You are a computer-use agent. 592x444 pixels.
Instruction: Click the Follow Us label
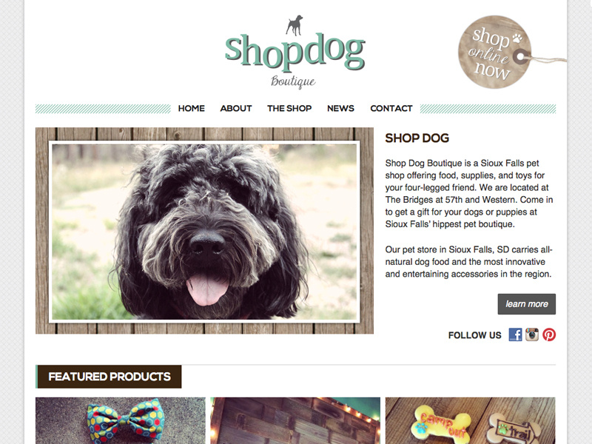click(474, 335)
